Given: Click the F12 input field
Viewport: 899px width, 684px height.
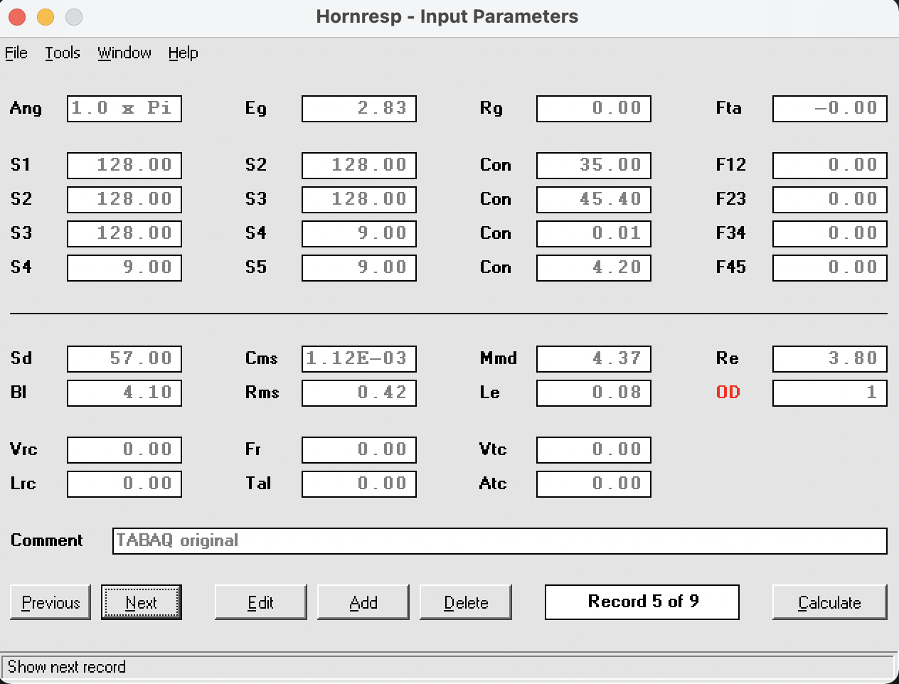Looking at the screenshot, I should coord(830,166).
